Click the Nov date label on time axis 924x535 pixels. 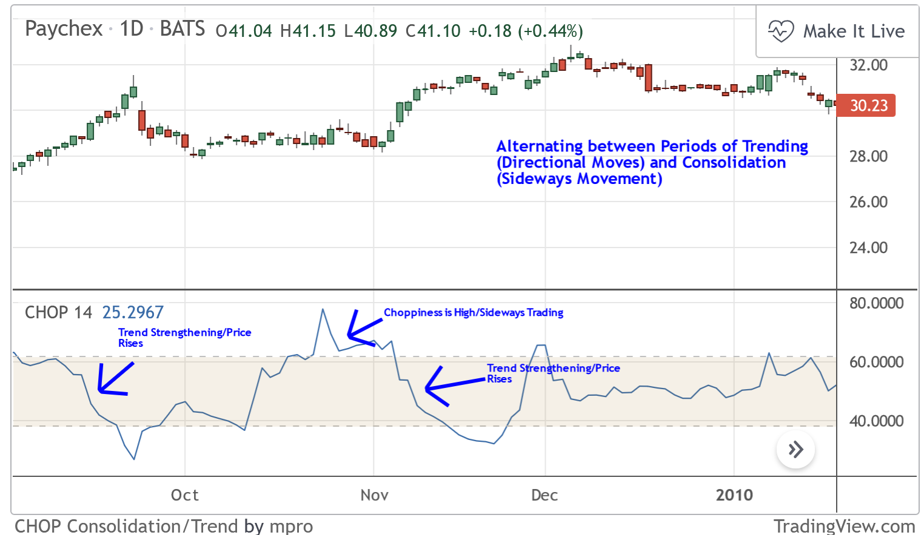pyautogui.click(x=374, y=495)
